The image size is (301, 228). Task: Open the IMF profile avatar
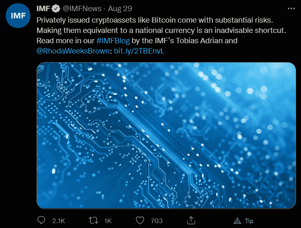[x=18, y=16]
